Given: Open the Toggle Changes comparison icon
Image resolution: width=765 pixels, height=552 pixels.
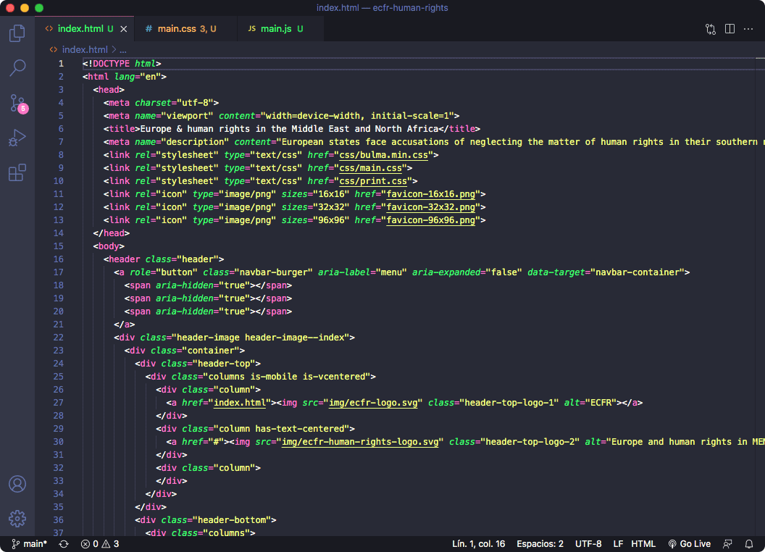Looking at the screenshot, I should click(x=709, y=30).
